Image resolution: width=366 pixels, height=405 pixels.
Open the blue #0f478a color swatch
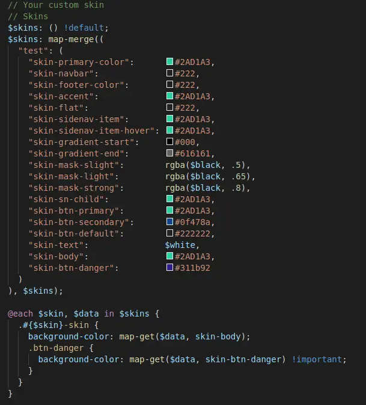pyautogui.click(x=169, y=221)
